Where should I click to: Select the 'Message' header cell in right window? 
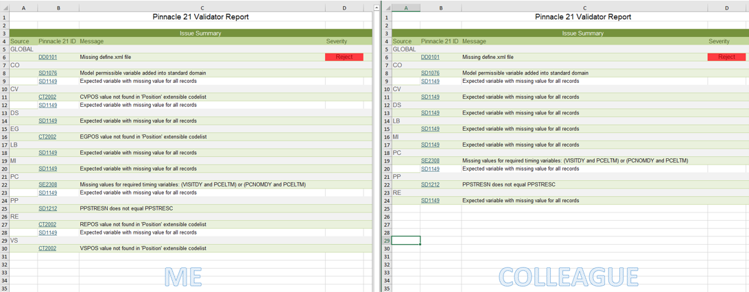click(x=584, y=42)
